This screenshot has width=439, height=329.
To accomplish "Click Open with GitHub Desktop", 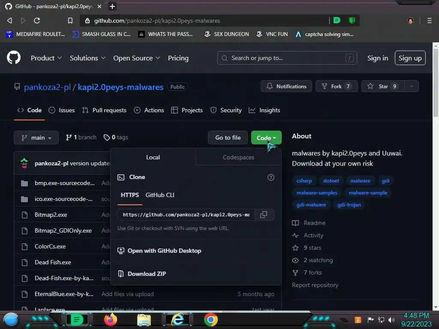I will click(x=159, y=251).
